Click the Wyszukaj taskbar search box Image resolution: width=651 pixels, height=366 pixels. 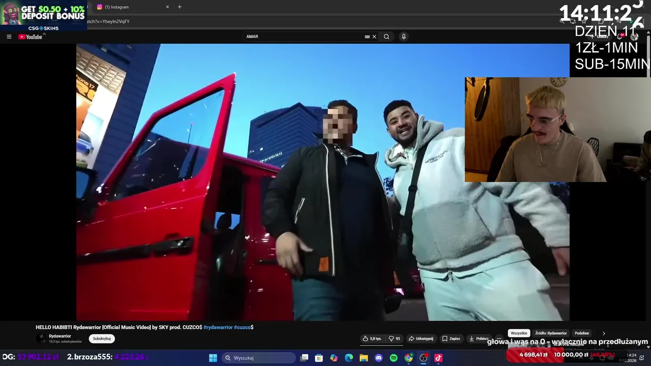click(x=259, y=358)
